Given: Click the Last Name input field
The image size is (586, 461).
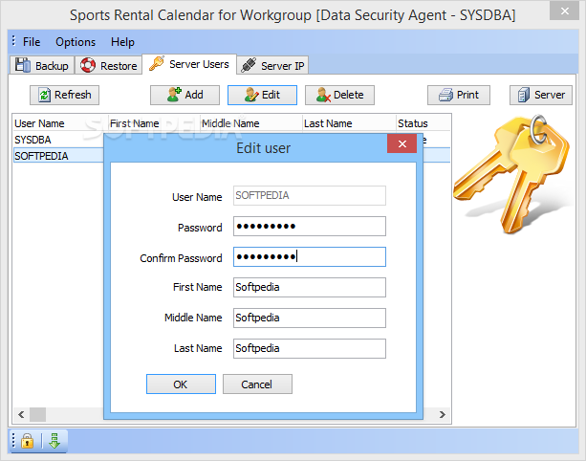Looking at the screenshot, I should point(310,348).
